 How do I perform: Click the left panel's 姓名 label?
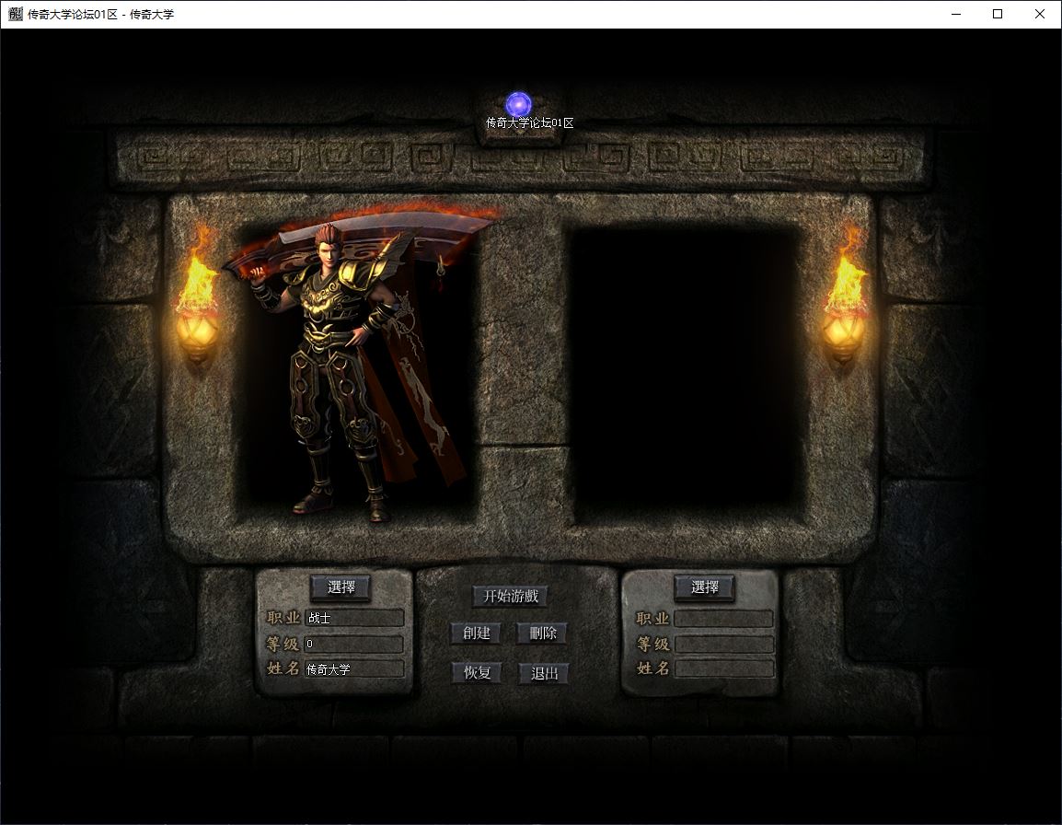point(283,668)
